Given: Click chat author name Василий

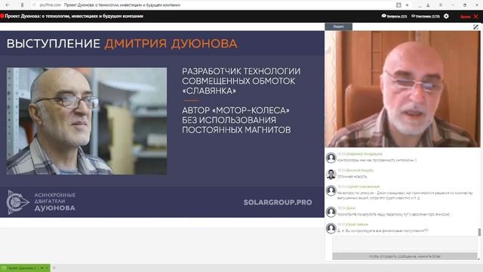Looking at the screenshot, I should [360, 170].
